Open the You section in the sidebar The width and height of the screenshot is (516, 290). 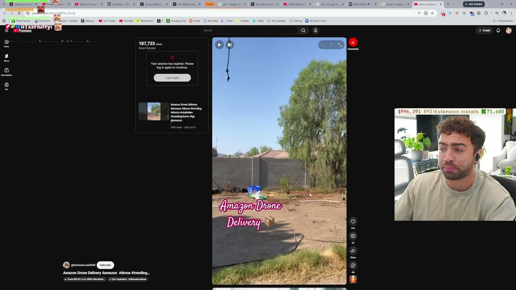6,87
